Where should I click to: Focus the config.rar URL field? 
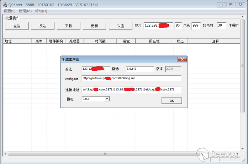(131, 78)
